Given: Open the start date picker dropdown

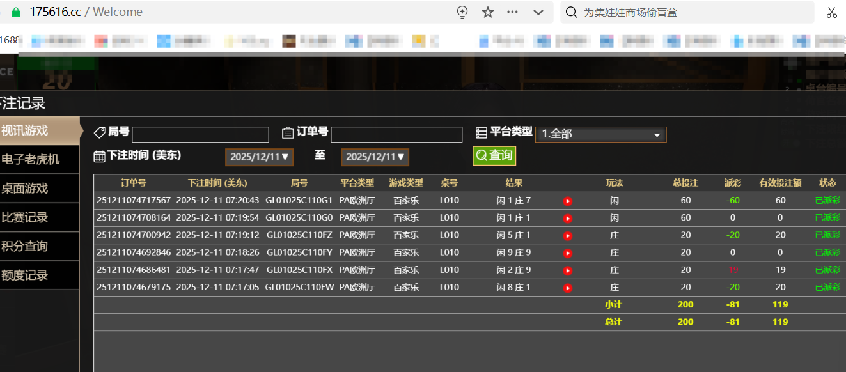Looking at the screenshot, I should [259, 157].
